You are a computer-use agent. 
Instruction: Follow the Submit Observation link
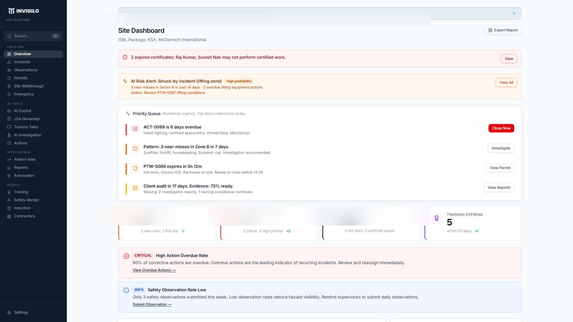[x=152, y=304]
